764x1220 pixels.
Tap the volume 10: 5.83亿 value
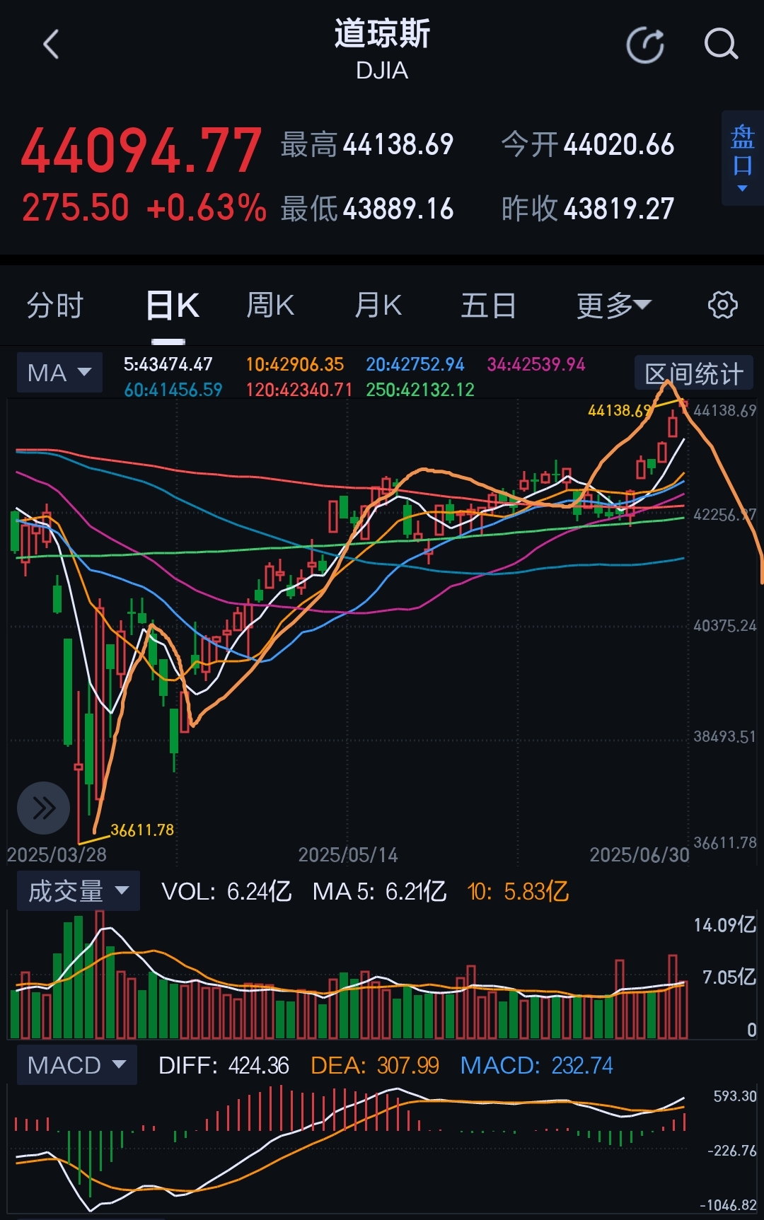[x=518, y=891]
